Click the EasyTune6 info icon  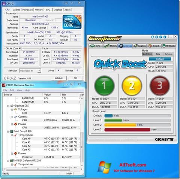pos(165,37)
